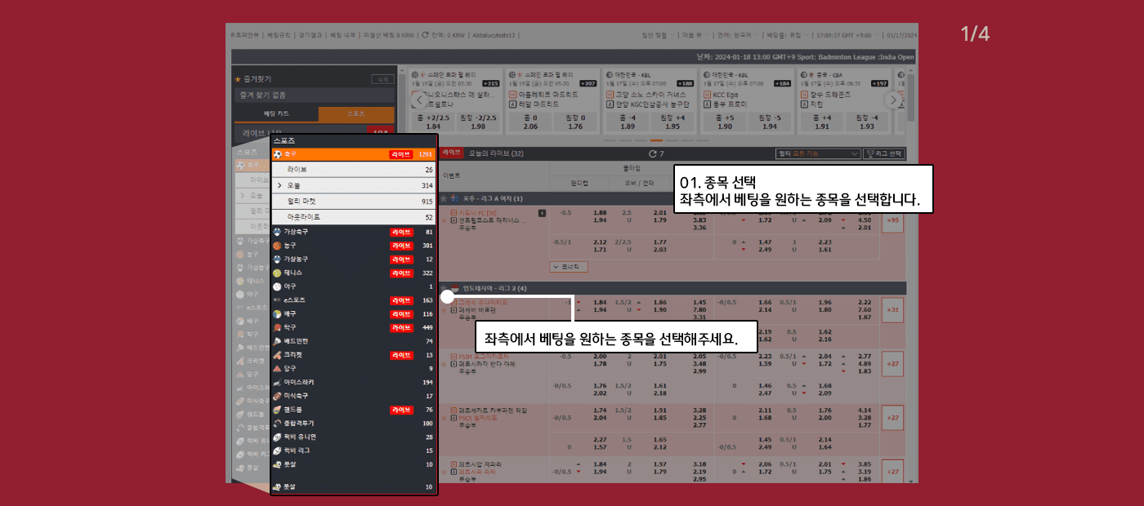This screenshot has height=506, width=1144.
Task: Select the active orange carousel indicator
Action: pos(656,140)
